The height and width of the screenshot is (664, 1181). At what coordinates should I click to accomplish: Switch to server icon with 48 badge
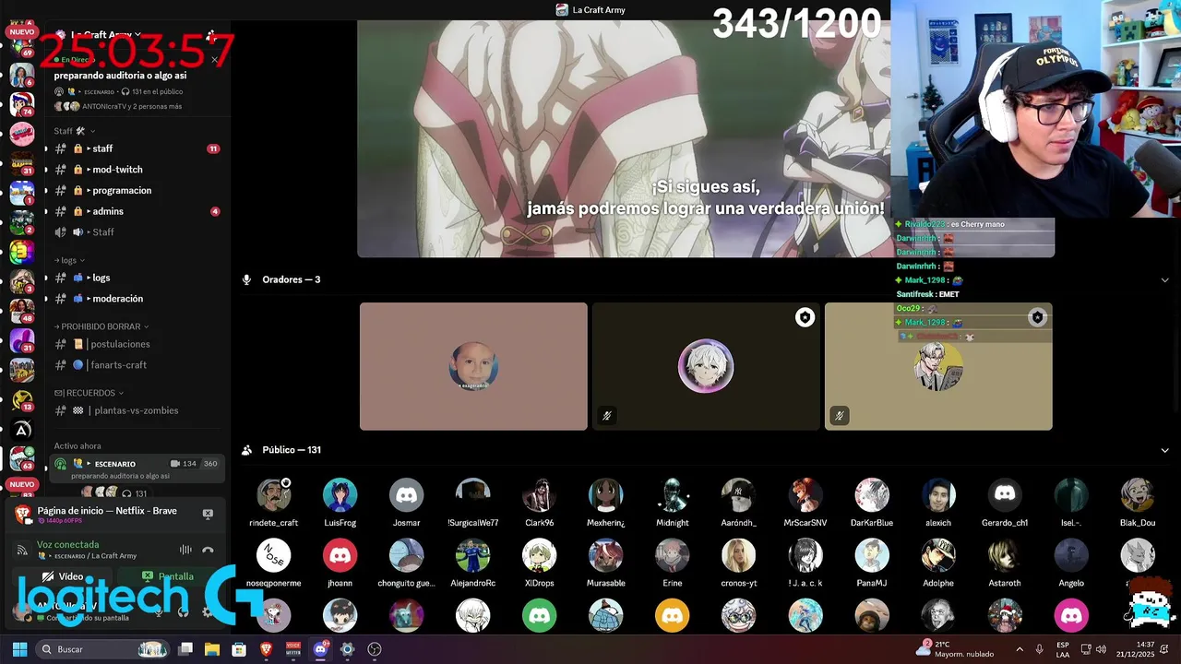click(22, 311)
